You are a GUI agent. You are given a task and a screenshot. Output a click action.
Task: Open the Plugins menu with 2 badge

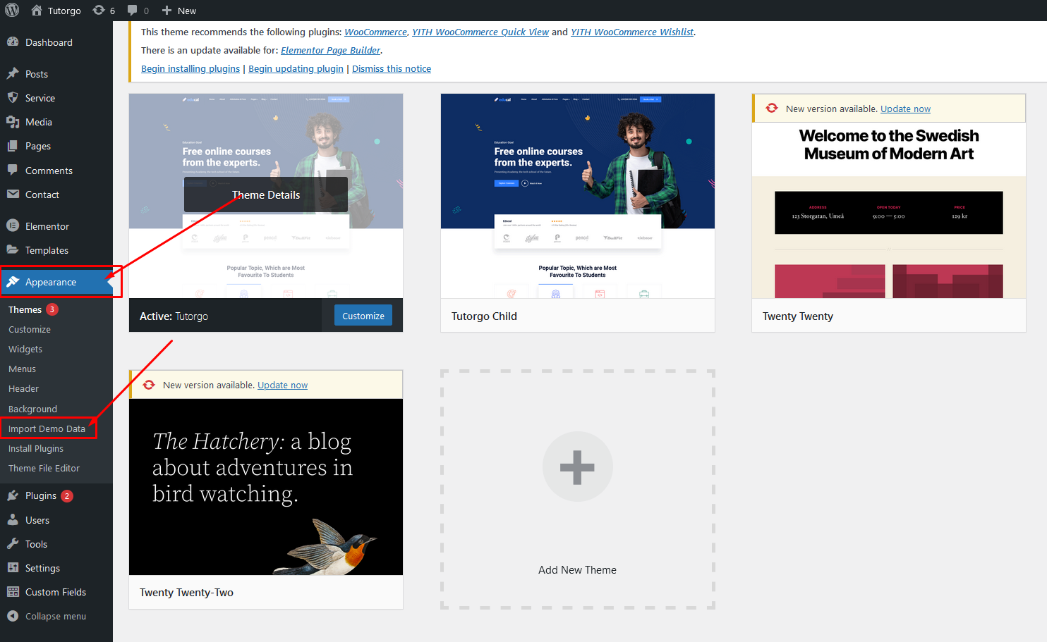56,496
